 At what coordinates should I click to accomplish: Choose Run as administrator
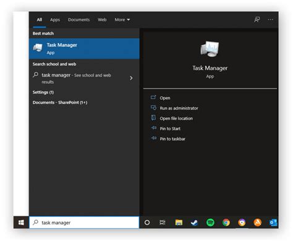(179, 108)
